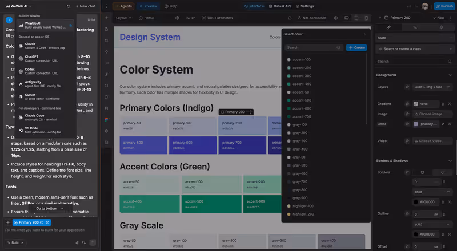Click Choose image button
Screen dimensions: 457x251
pos(432,114)
